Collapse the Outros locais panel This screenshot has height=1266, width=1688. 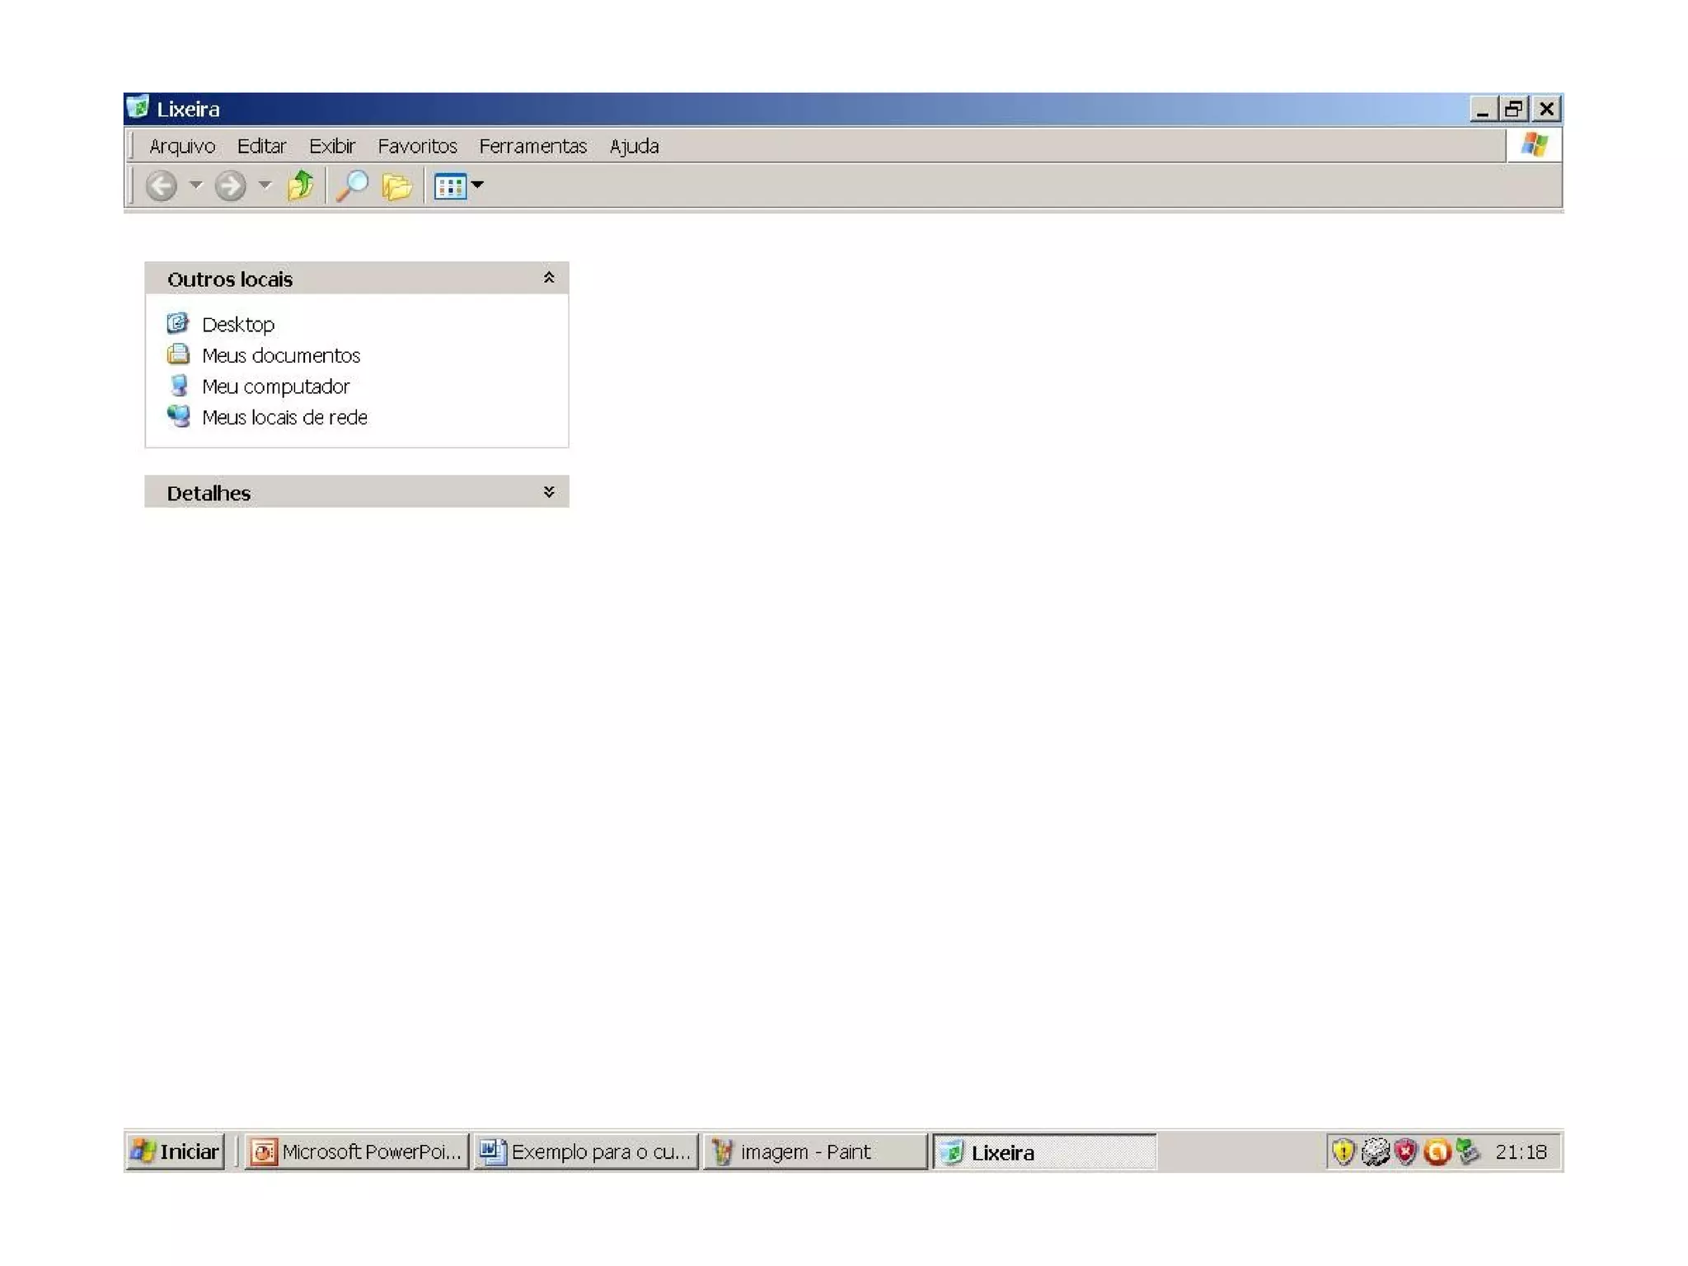(x=549, y=279)
